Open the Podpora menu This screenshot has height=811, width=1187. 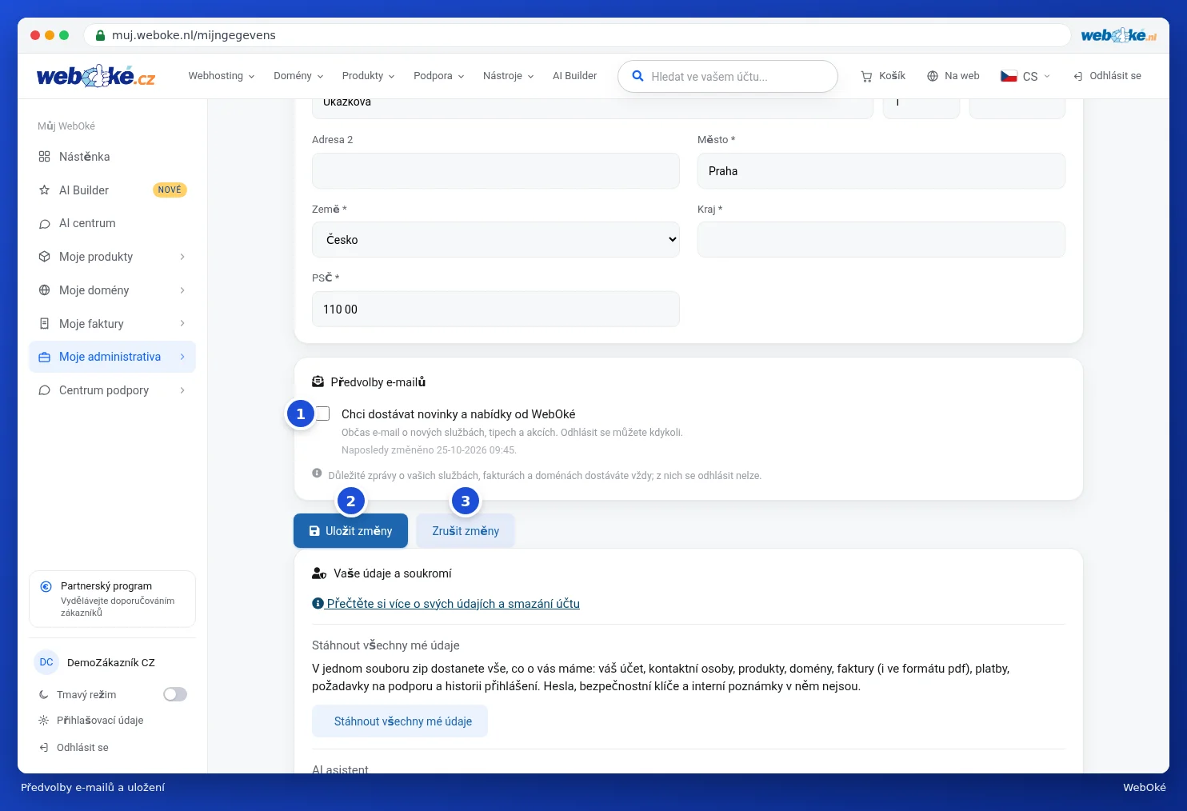439,76
